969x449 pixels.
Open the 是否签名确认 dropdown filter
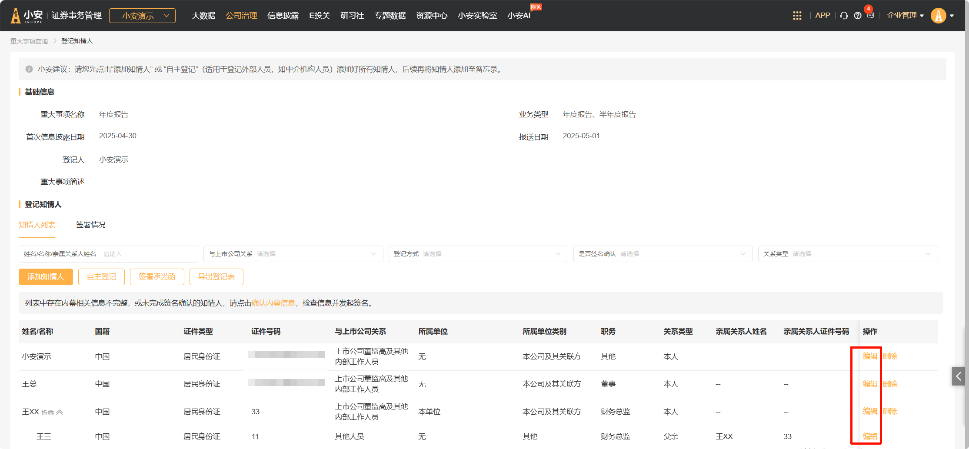click(663, 254)
